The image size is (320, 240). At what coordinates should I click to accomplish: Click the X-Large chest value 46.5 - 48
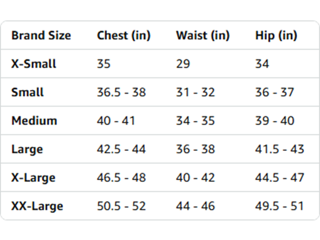click(x=121, y=177)
